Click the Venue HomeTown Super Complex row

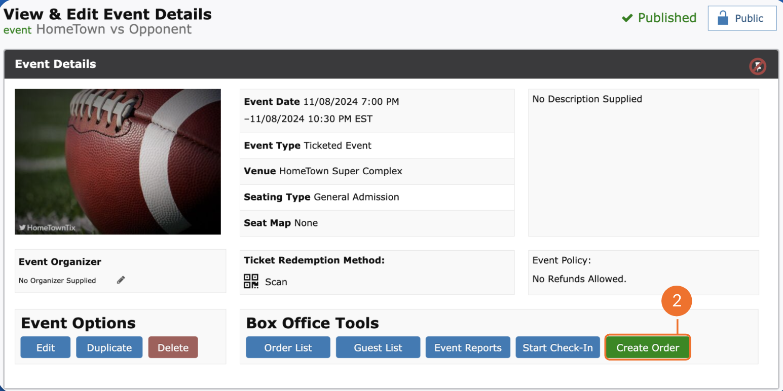(x=377, y=171)
